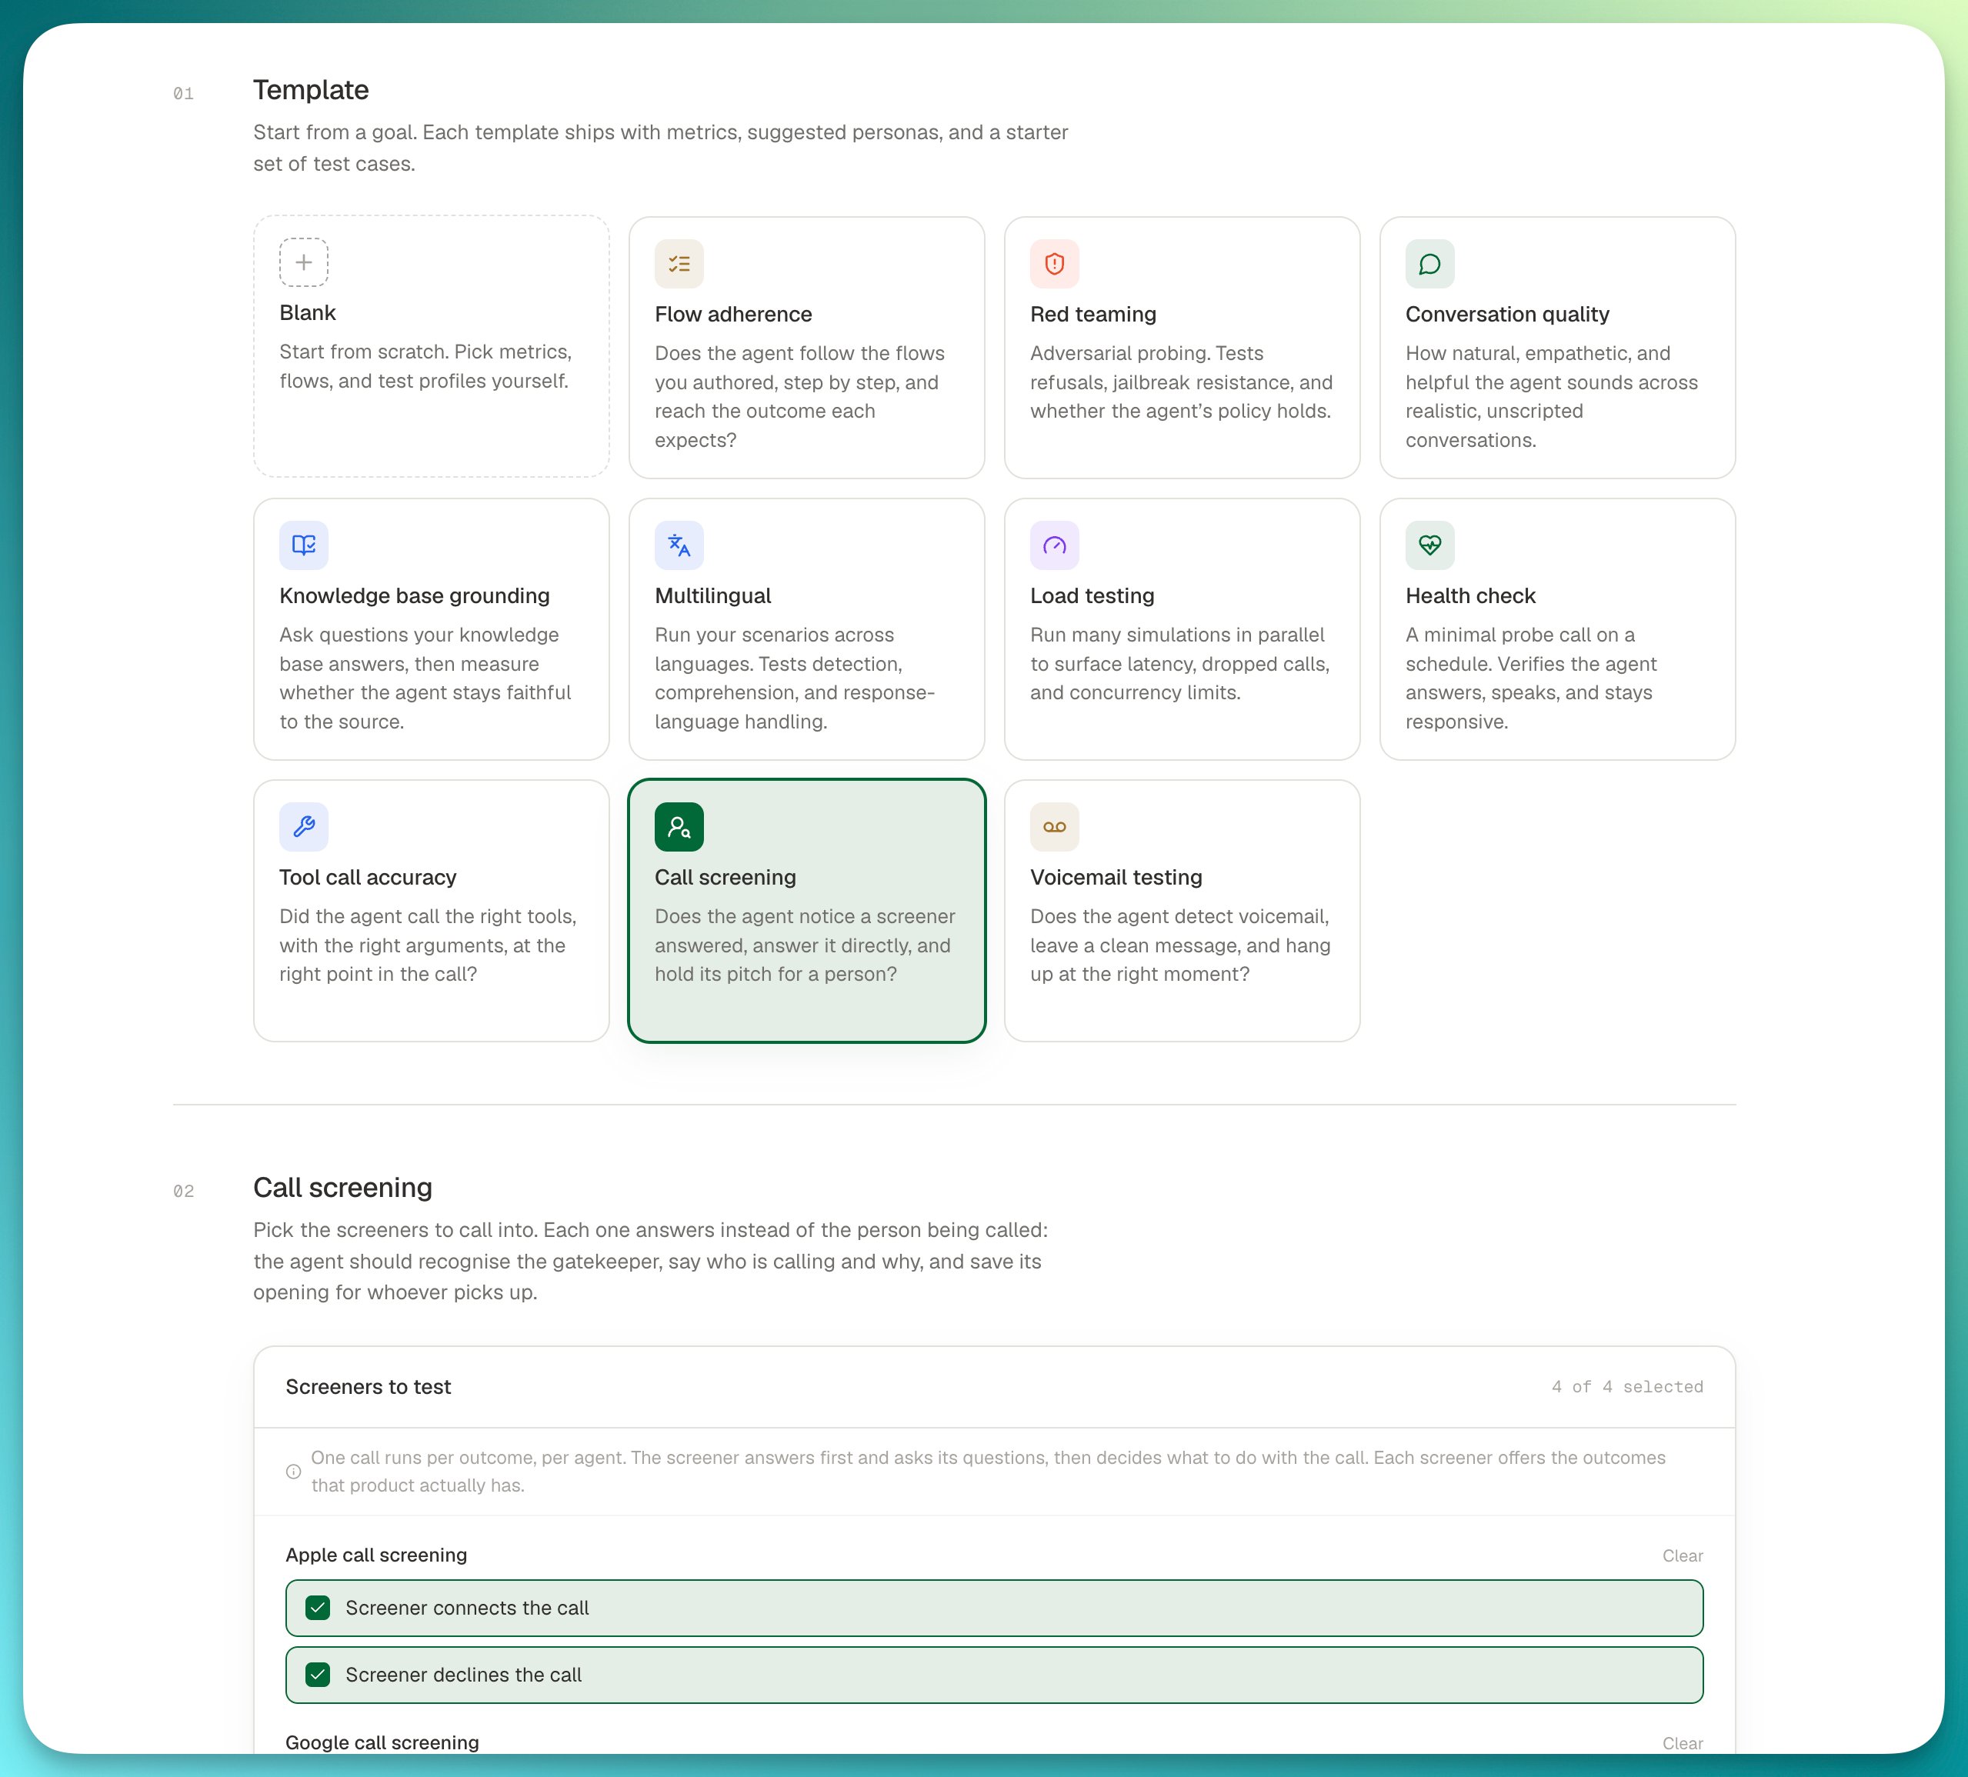Click the Red teaming shield icon

click(x=1054, y=264)
